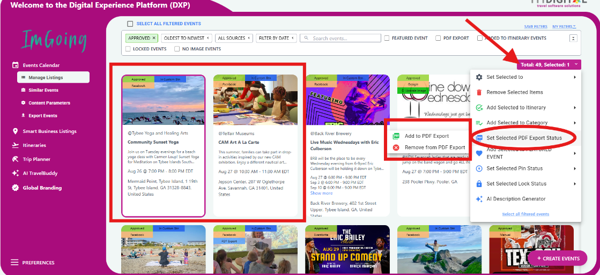Click the Export Events download icon
Image resolution: width=600 pixels, height=275 pixels.
coord(24,115)
